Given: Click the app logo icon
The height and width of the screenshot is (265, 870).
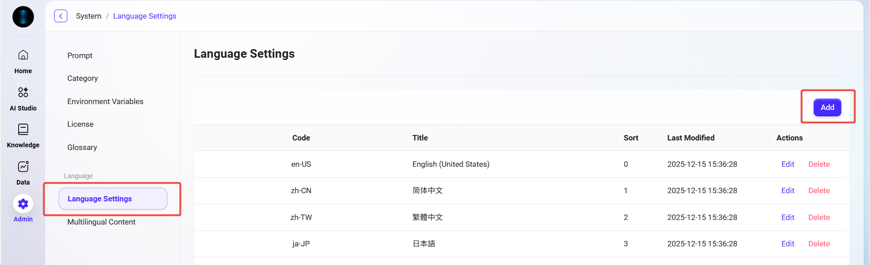Looking at the screenshot, I should point(23,17).
